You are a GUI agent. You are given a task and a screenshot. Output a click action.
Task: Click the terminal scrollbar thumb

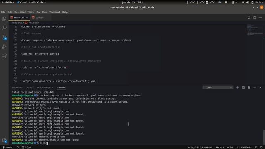264,137
